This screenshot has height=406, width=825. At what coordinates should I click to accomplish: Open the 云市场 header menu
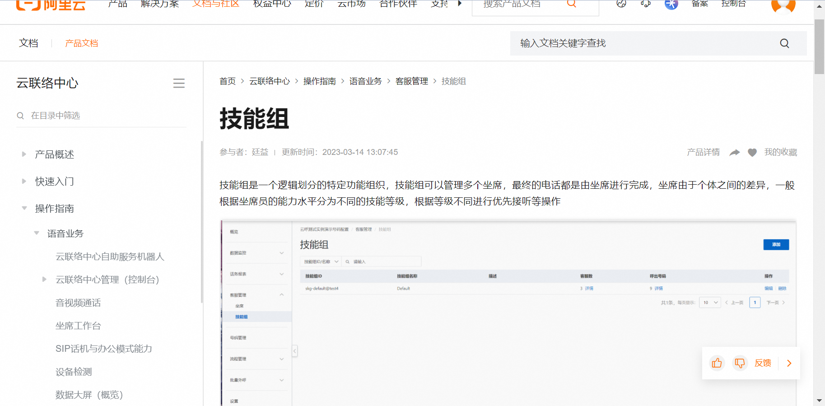[351, 4]
